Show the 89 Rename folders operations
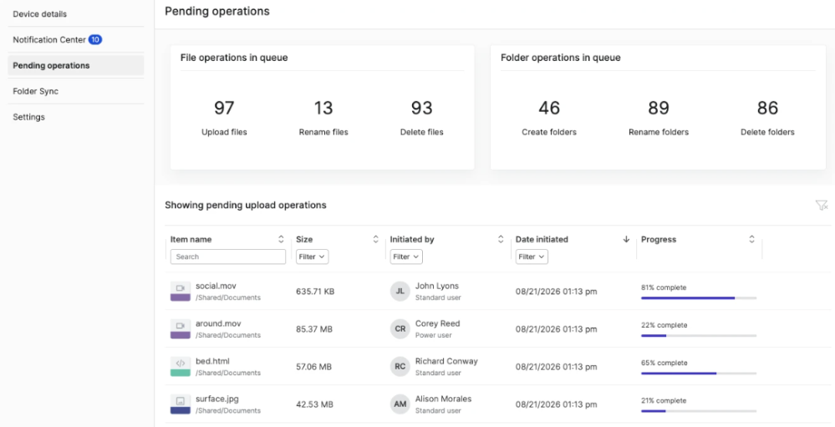The width and height of the screenshot is (835, 427). (x=658, y=118)
